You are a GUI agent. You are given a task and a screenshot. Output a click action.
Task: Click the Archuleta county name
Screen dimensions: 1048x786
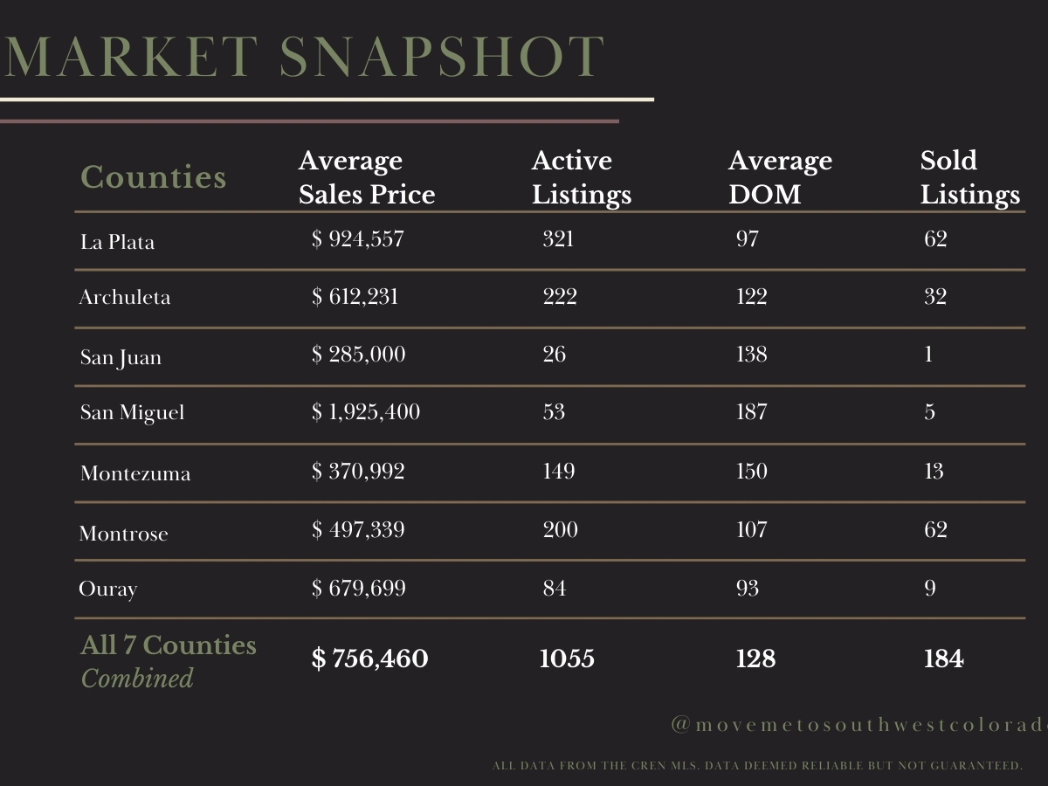[x=125, y=297]
